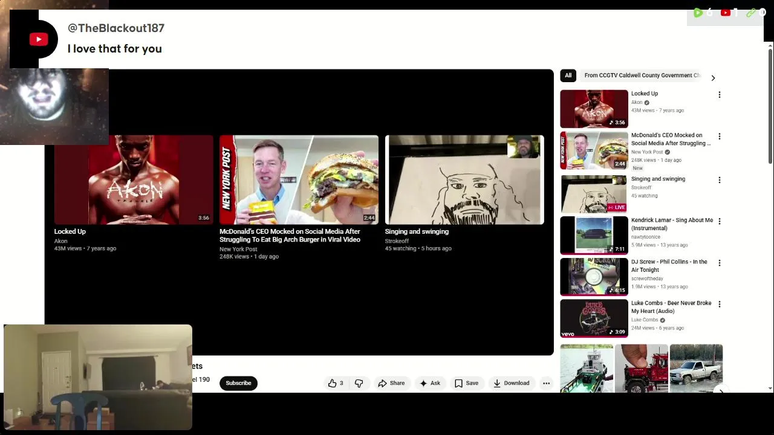Click the red YouTube counter icon in the overlay

[x=726, y=13]
